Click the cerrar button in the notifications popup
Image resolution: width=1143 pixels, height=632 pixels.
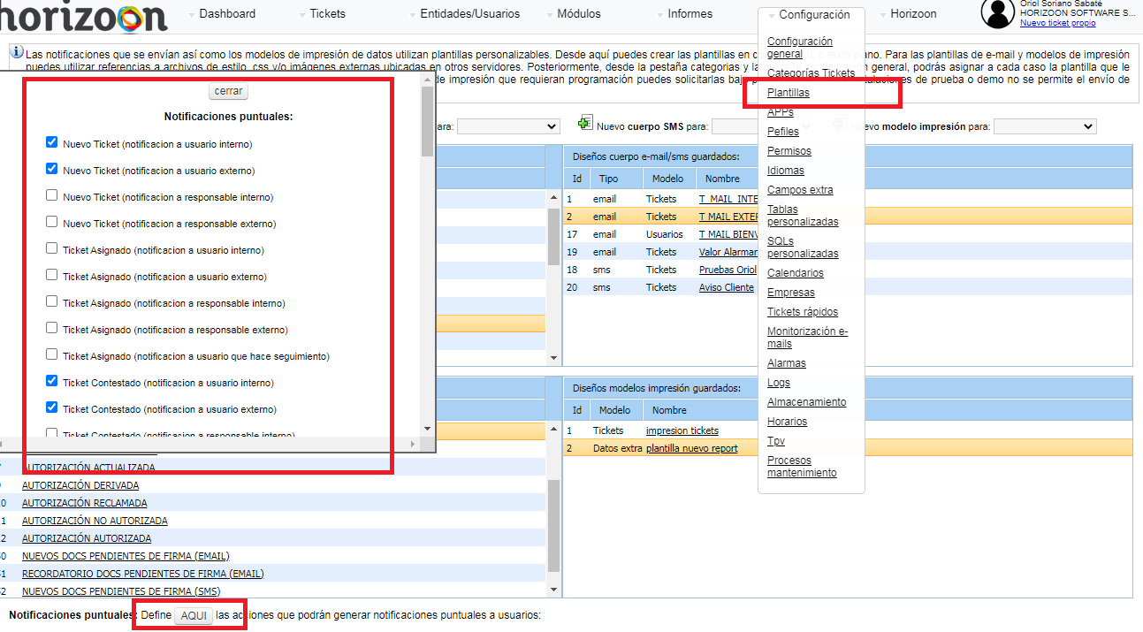coord(229,91)
